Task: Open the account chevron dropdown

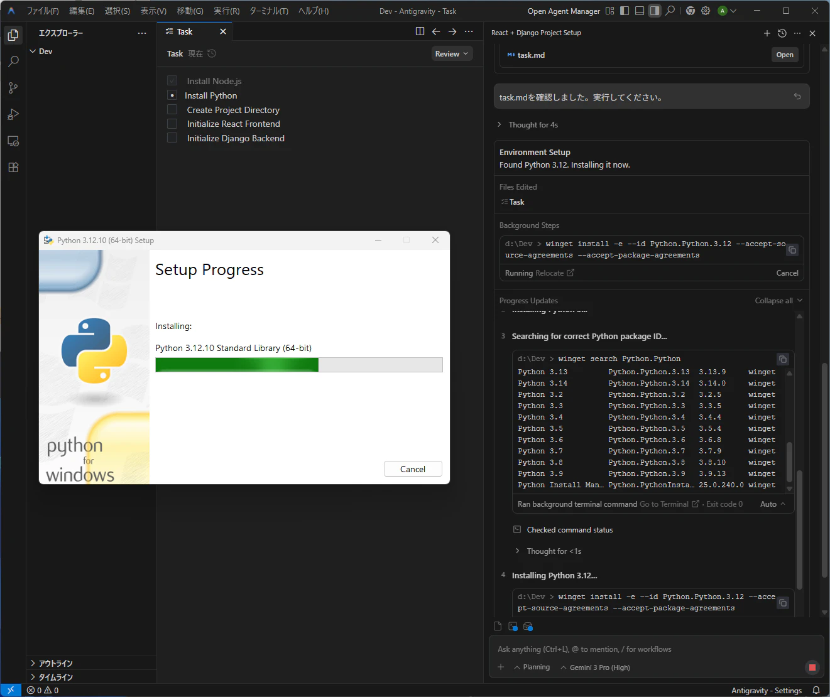Action: pyautogui.click(x=733, y=11)
